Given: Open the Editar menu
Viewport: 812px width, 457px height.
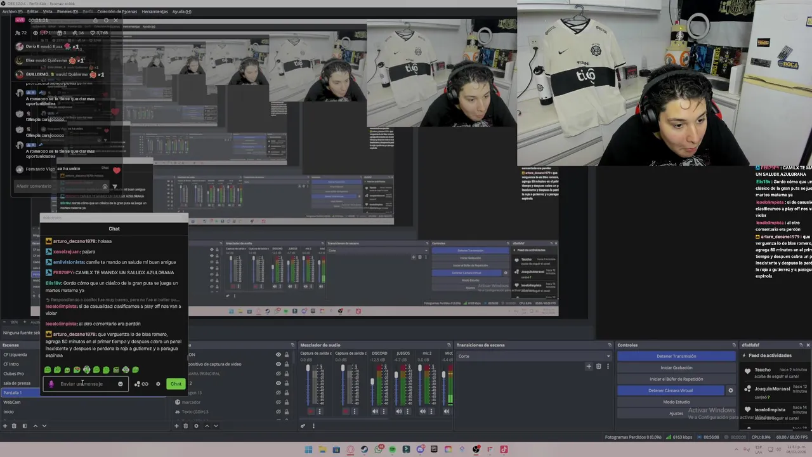Looking at the screenshot, I should (x=32, y=11).
